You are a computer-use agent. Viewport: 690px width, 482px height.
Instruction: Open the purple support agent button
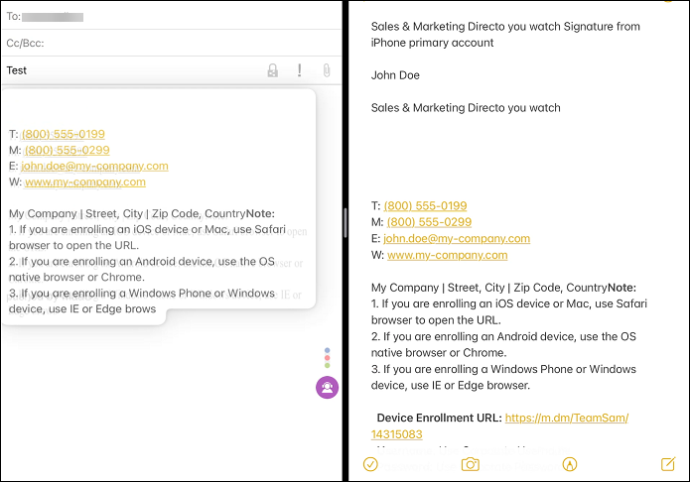pyautogui.click(x=327, y=388)
